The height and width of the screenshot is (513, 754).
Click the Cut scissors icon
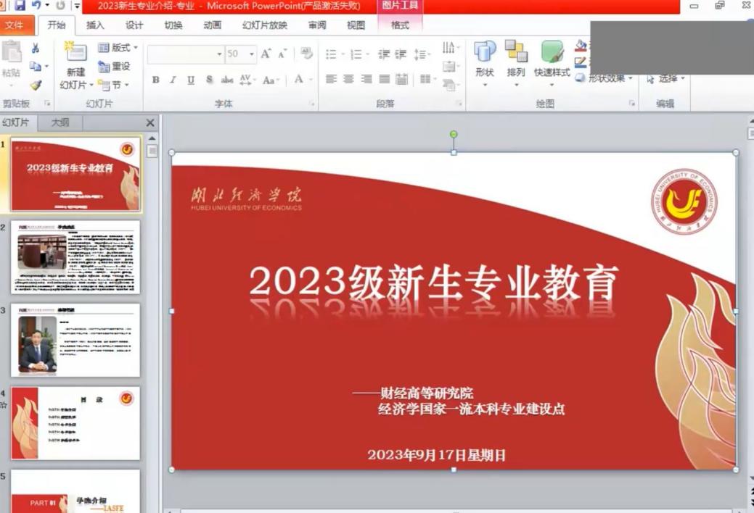point(35,48)
